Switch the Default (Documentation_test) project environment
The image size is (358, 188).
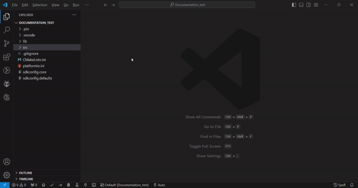(124, 185)
